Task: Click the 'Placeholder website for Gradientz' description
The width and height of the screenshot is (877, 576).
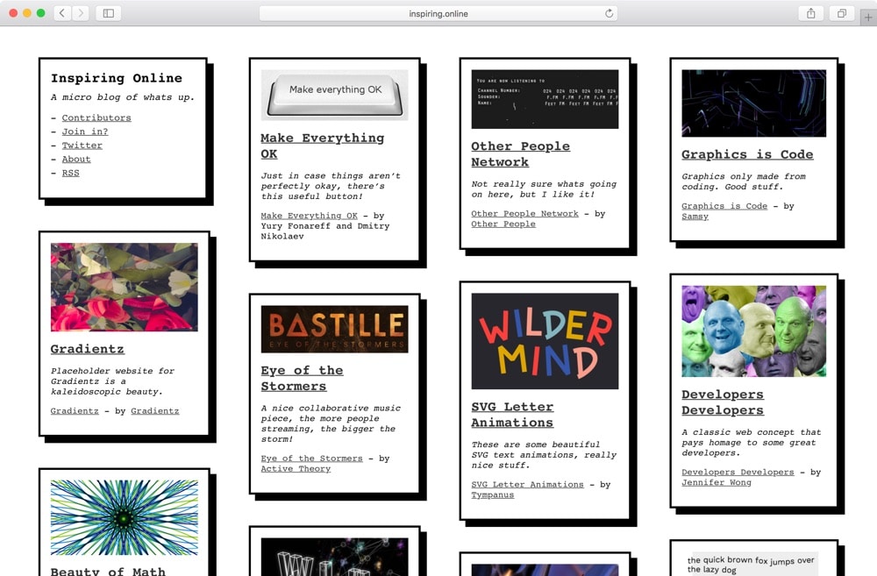Action: point(112,380)
